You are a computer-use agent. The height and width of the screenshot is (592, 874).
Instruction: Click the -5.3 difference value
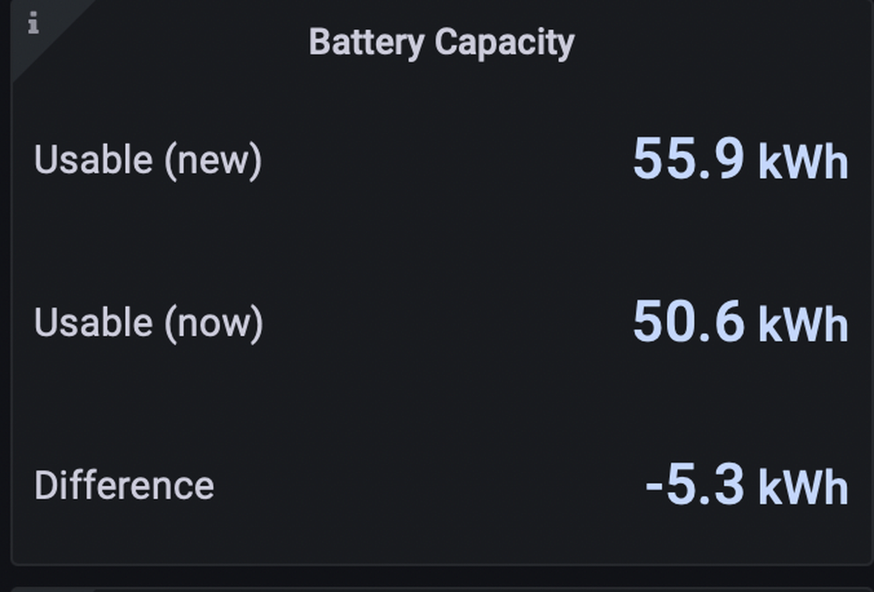(694, 484)
